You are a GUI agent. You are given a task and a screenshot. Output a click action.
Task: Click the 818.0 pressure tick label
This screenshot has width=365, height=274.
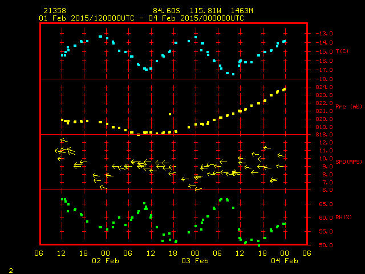point(325,135)
